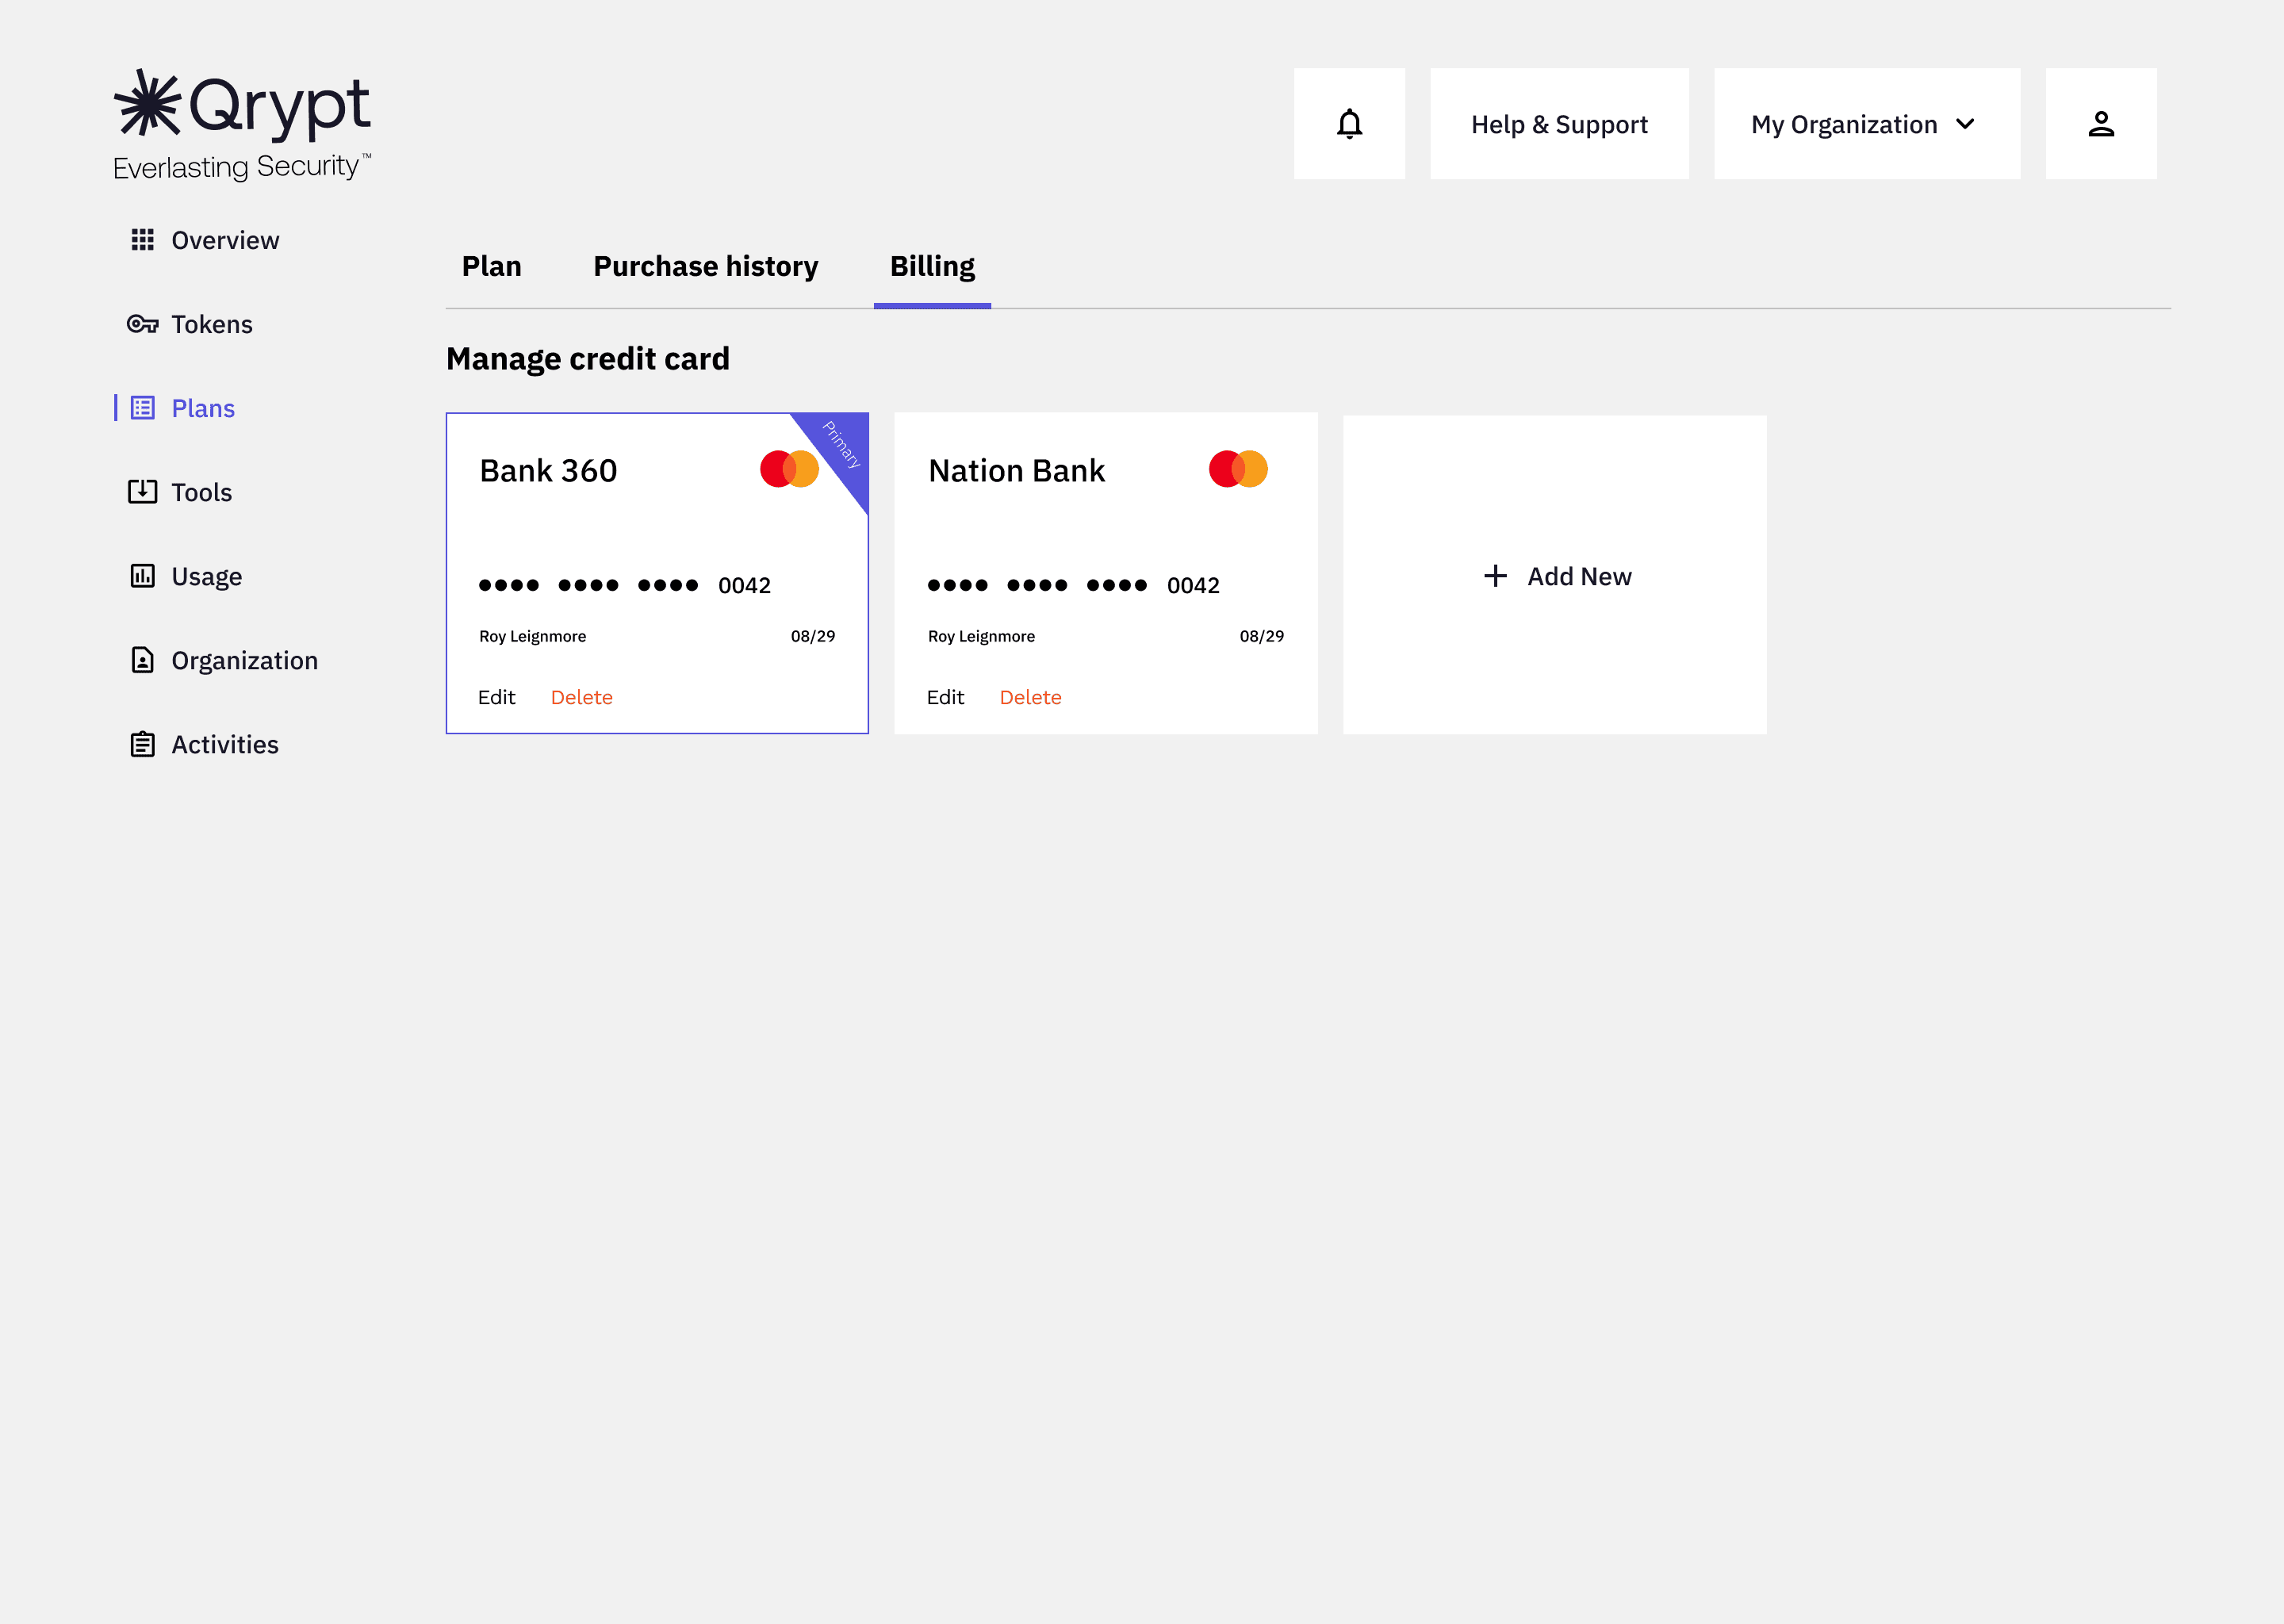
Task: Click the Usage chart icon
Action: tap(142, 576)
